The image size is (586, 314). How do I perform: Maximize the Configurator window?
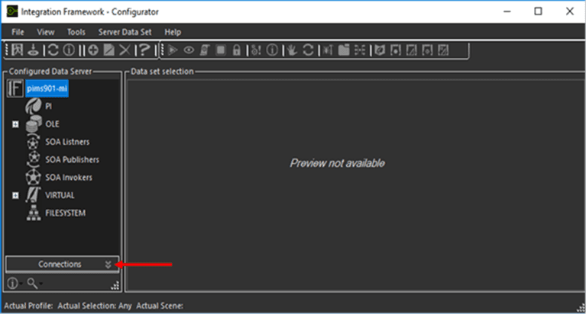(538, 11)
